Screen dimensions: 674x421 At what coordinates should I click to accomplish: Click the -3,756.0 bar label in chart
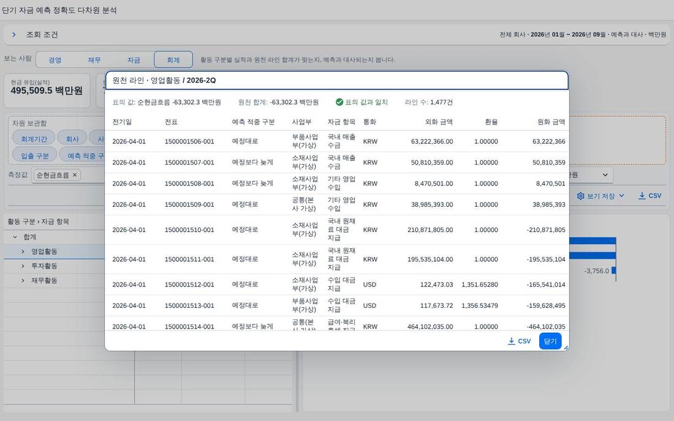596,271
